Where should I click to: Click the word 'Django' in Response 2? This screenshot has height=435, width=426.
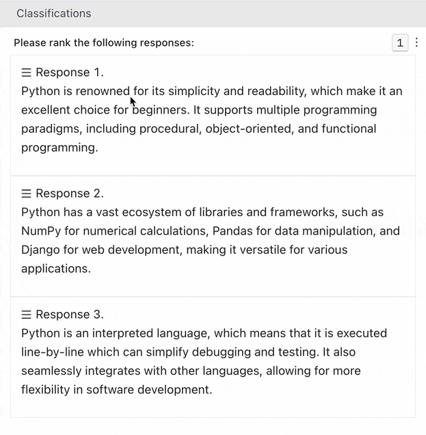(x=40, y=250)
